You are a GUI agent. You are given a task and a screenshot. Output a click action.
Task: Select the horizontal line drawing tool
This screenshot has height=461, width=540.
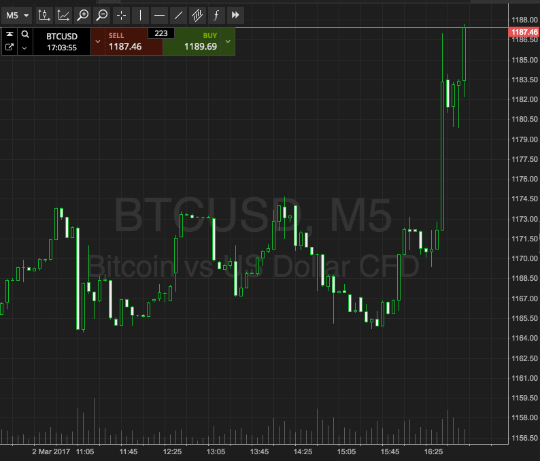click(159, 14)
